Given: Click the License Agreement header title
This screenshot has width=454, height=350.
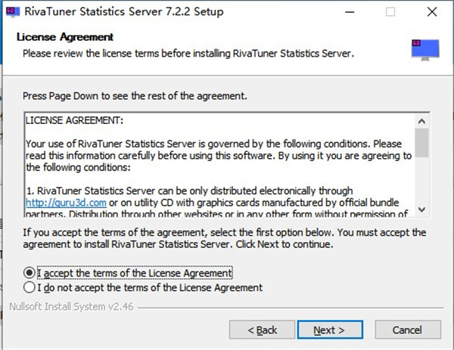Looking at the screenshot, I should [x=65, y=37].
